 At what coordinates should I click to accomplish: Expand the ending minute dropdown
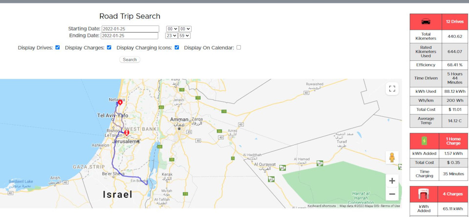pyautogui.click(x=184, y=36)
